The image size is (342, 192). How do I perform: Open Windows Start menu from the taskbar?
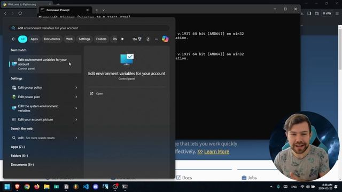tap(7, 187)
